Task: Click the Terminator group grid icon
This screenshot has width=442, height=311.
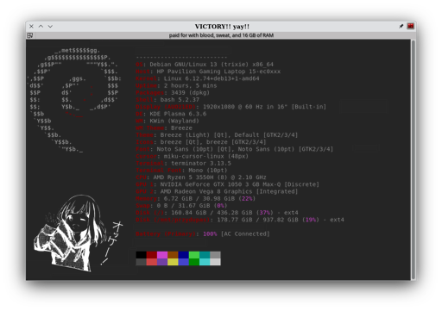Action: pos(30,35)
